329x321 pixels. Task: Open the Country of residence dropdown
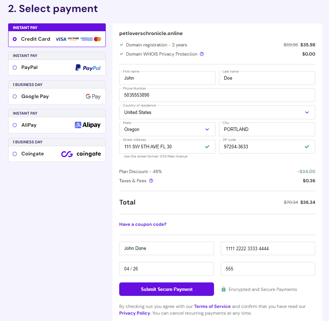pos(307,112)
